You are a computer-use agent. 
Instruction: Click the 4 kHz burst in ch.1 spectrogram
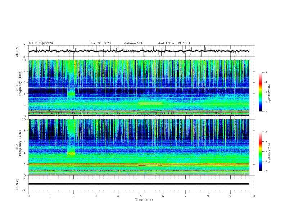pyautogui.click(x=71, y=94)
